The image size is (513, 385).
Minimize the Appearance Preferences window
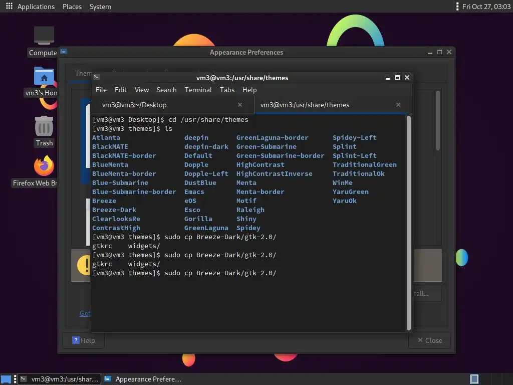tap(430, 52)
